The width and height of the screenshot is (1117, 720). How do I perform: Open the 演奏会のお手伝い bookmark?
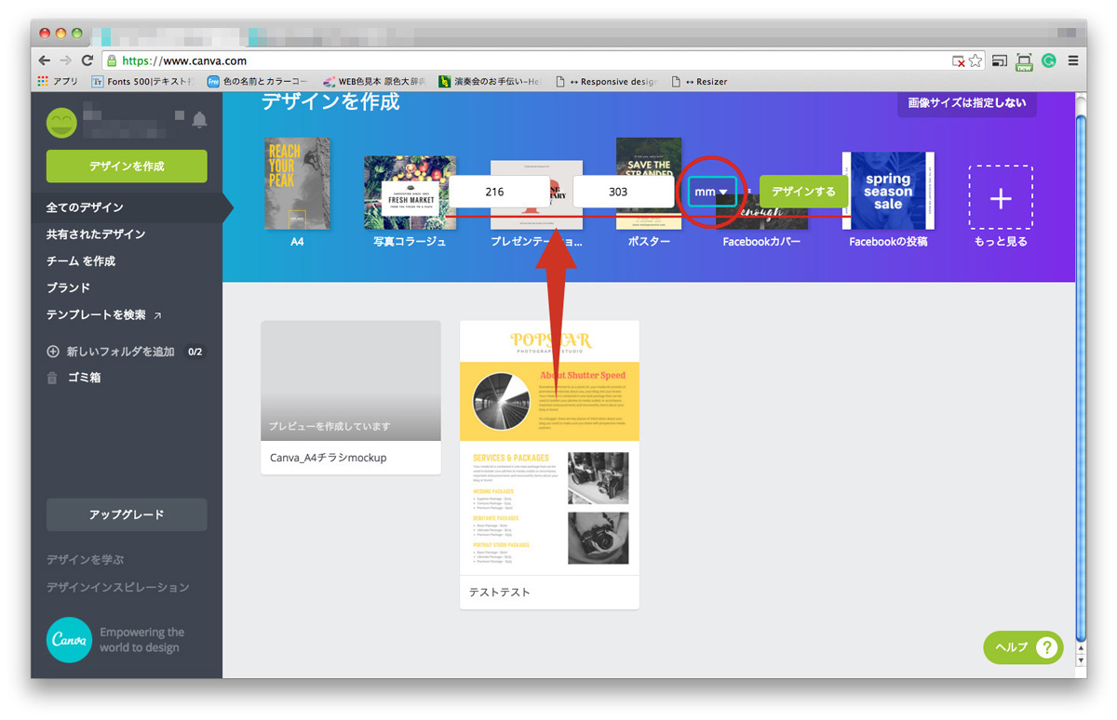[x=490, y=82]
